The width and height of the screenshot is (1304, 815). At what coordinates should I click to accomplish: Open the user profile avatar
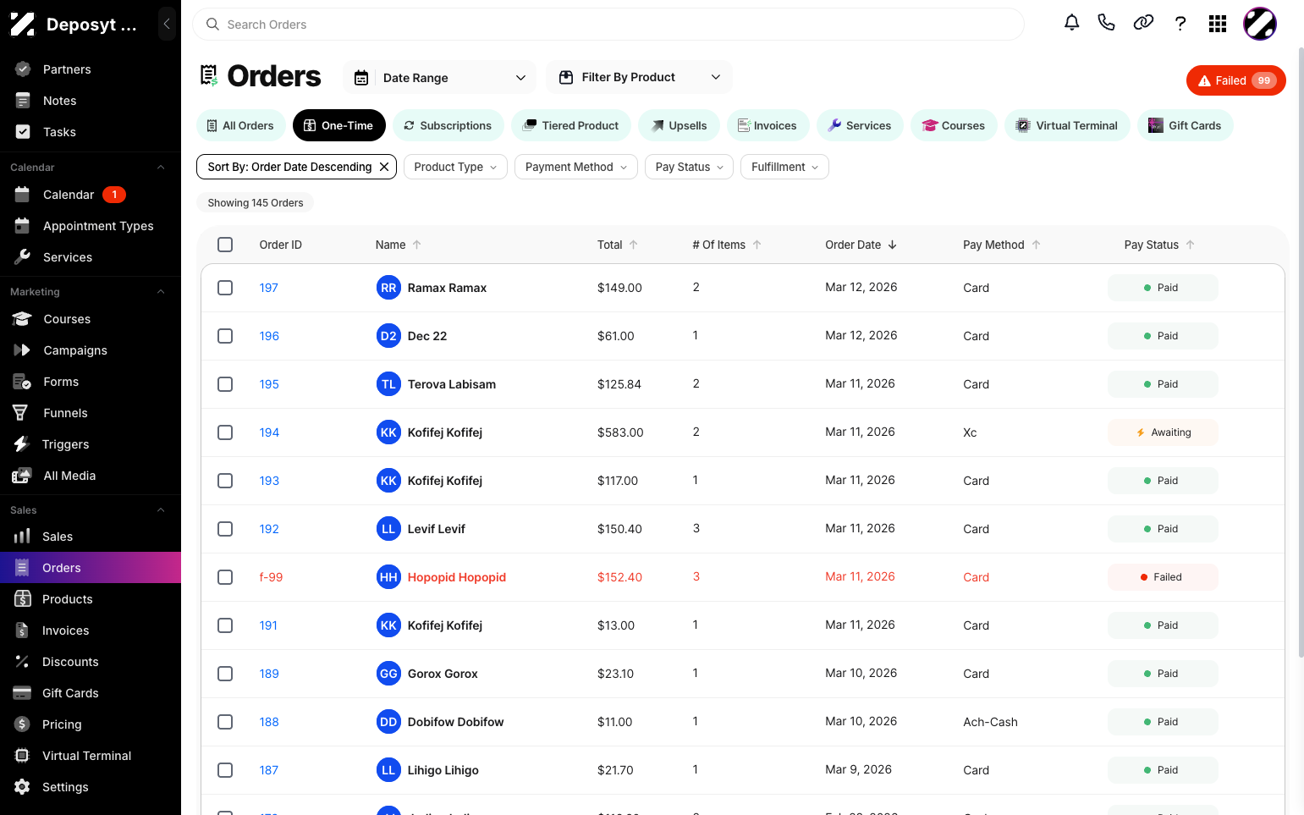pyautogui.click(x=1260, y=24)
